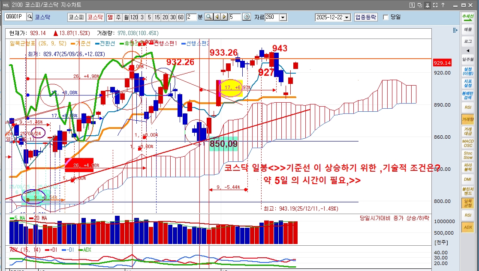Screen dimensions: 479x271
Task: Toggle the pin window icon
Action: tap(428, 5)
